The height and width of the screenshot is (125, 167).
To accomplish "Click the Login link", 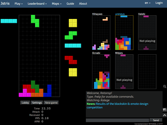I will pyautogui.click(x=159, y=3).
